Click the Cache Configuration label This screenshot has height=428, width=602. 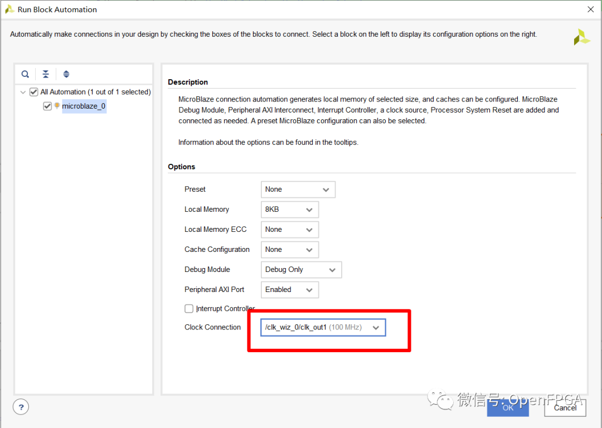pos(217,250)
